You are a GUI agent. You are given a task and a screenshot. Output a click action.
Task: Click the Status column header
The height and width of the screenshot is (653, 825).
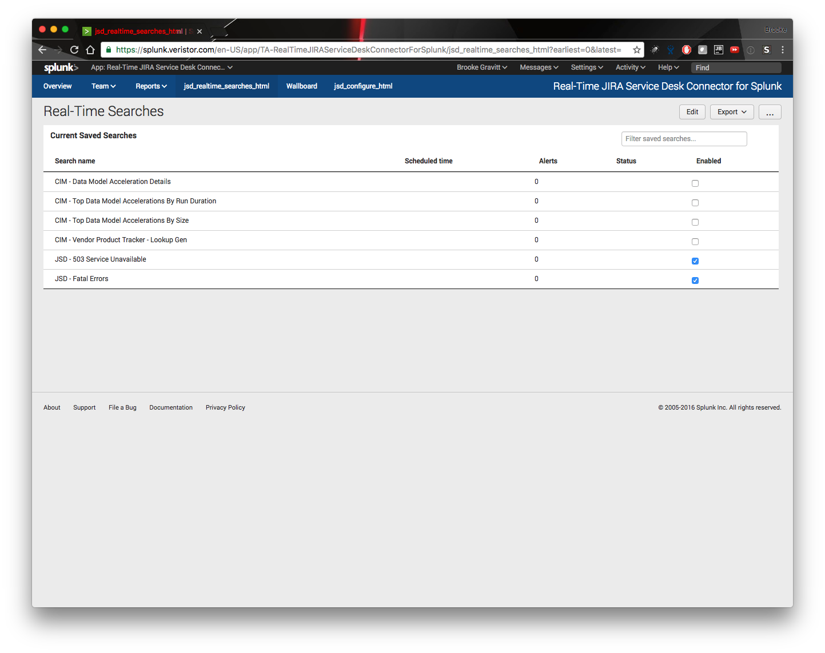[627, 161]
